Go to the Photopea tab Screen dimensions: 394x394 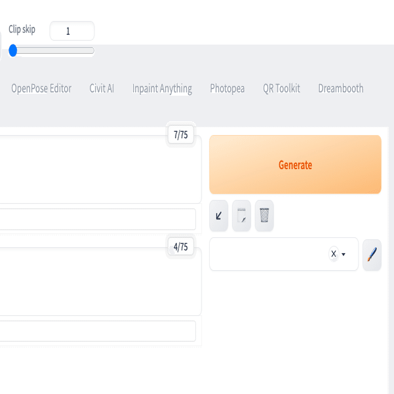pyautogui.click(x=227, y=89)
